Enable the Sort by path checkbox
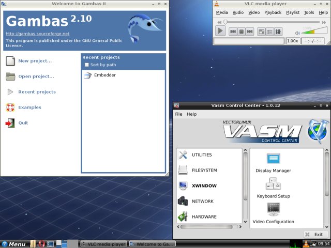The width and height of the screenshot is (331, 248). [87, 65]
